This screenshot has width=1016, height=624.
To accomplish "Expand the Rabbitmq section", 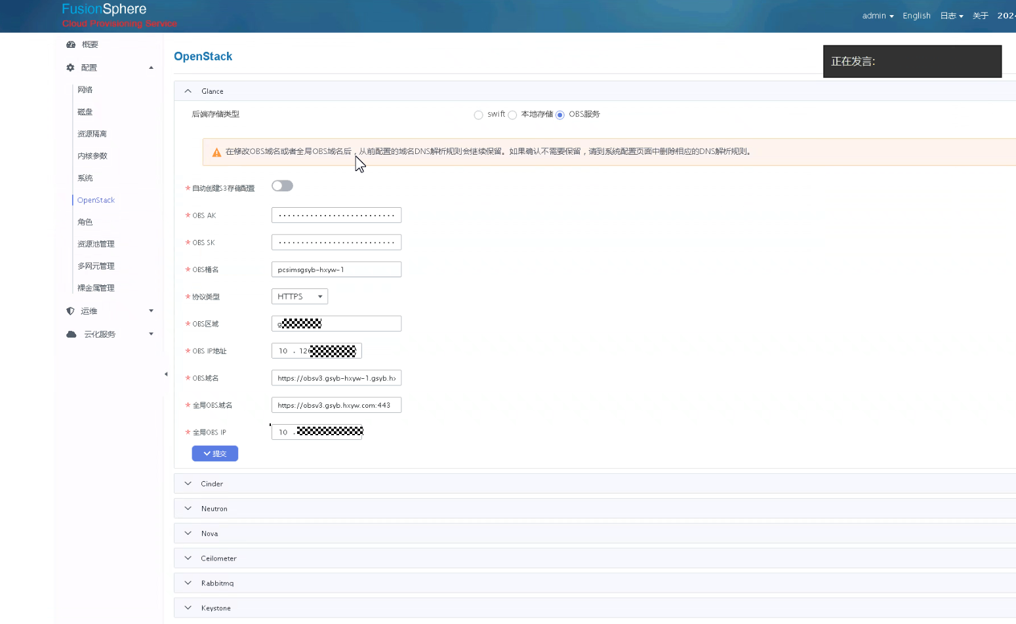I will (594, 583).
